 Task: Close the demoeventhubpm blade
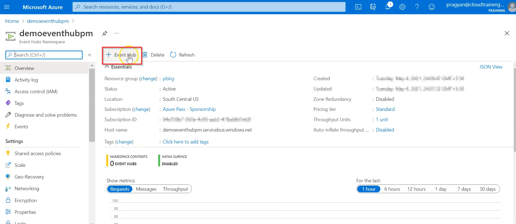(507, 33)
